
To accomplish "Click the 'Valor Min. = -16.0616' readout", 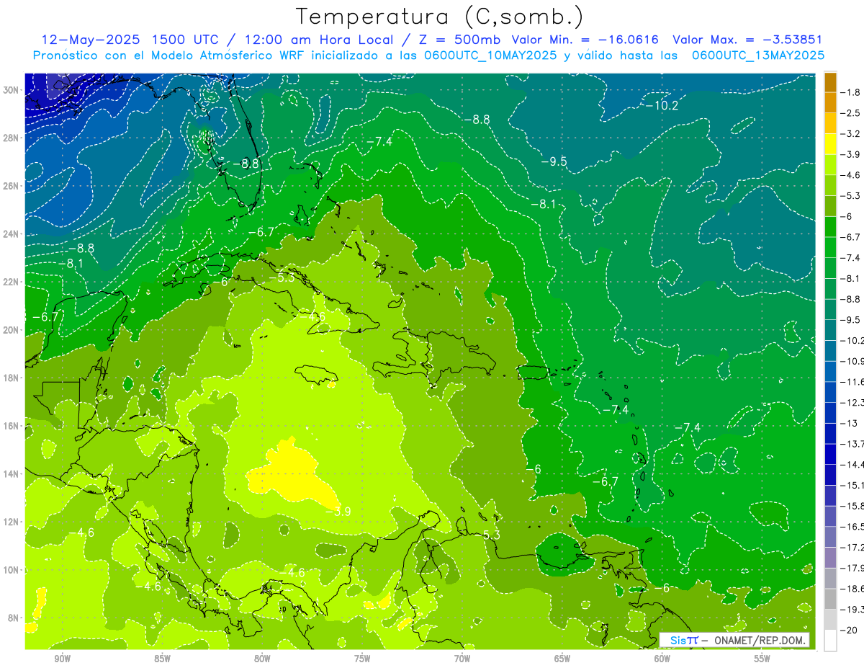I will pyautogui.click(x=585, y=40).
